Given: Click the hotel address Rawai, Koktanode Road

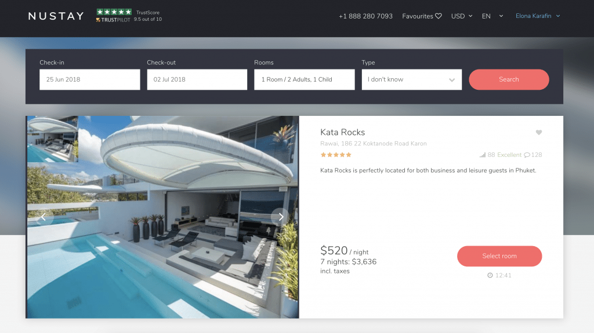Looking at the screenshot, I should pyautogui.click(x=374, y=144).
